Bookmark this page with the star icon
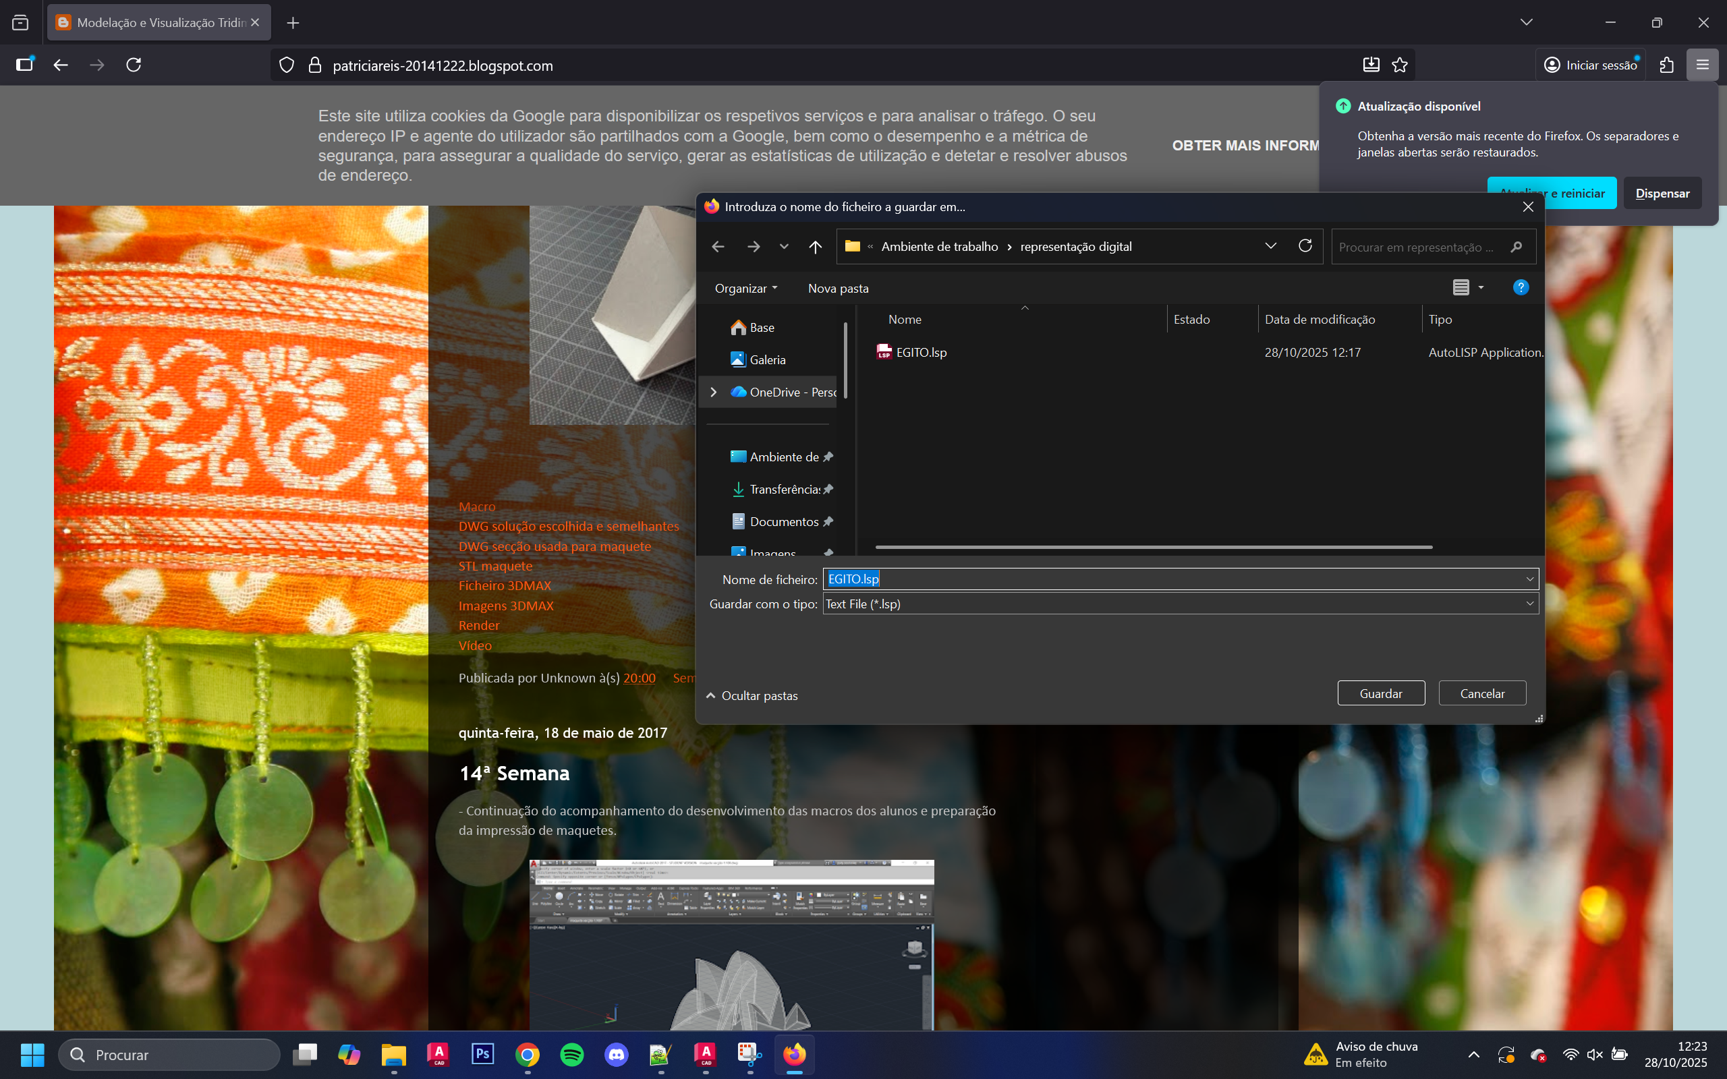1727x1079 pixels. 1400,65
